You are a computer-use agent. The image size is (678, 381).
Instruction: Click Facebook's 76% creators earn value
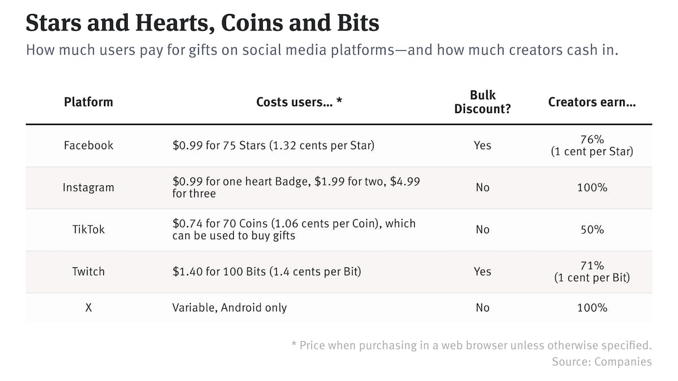pyautogui.click(x=592, y=145)
